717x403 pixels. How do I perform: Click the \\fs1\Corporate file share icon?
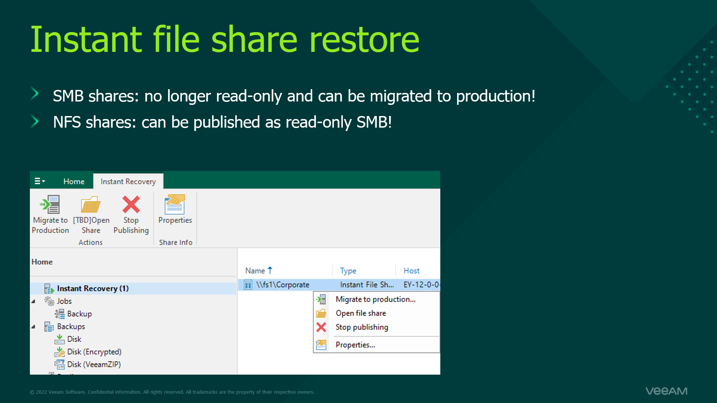tap(248, 285)
